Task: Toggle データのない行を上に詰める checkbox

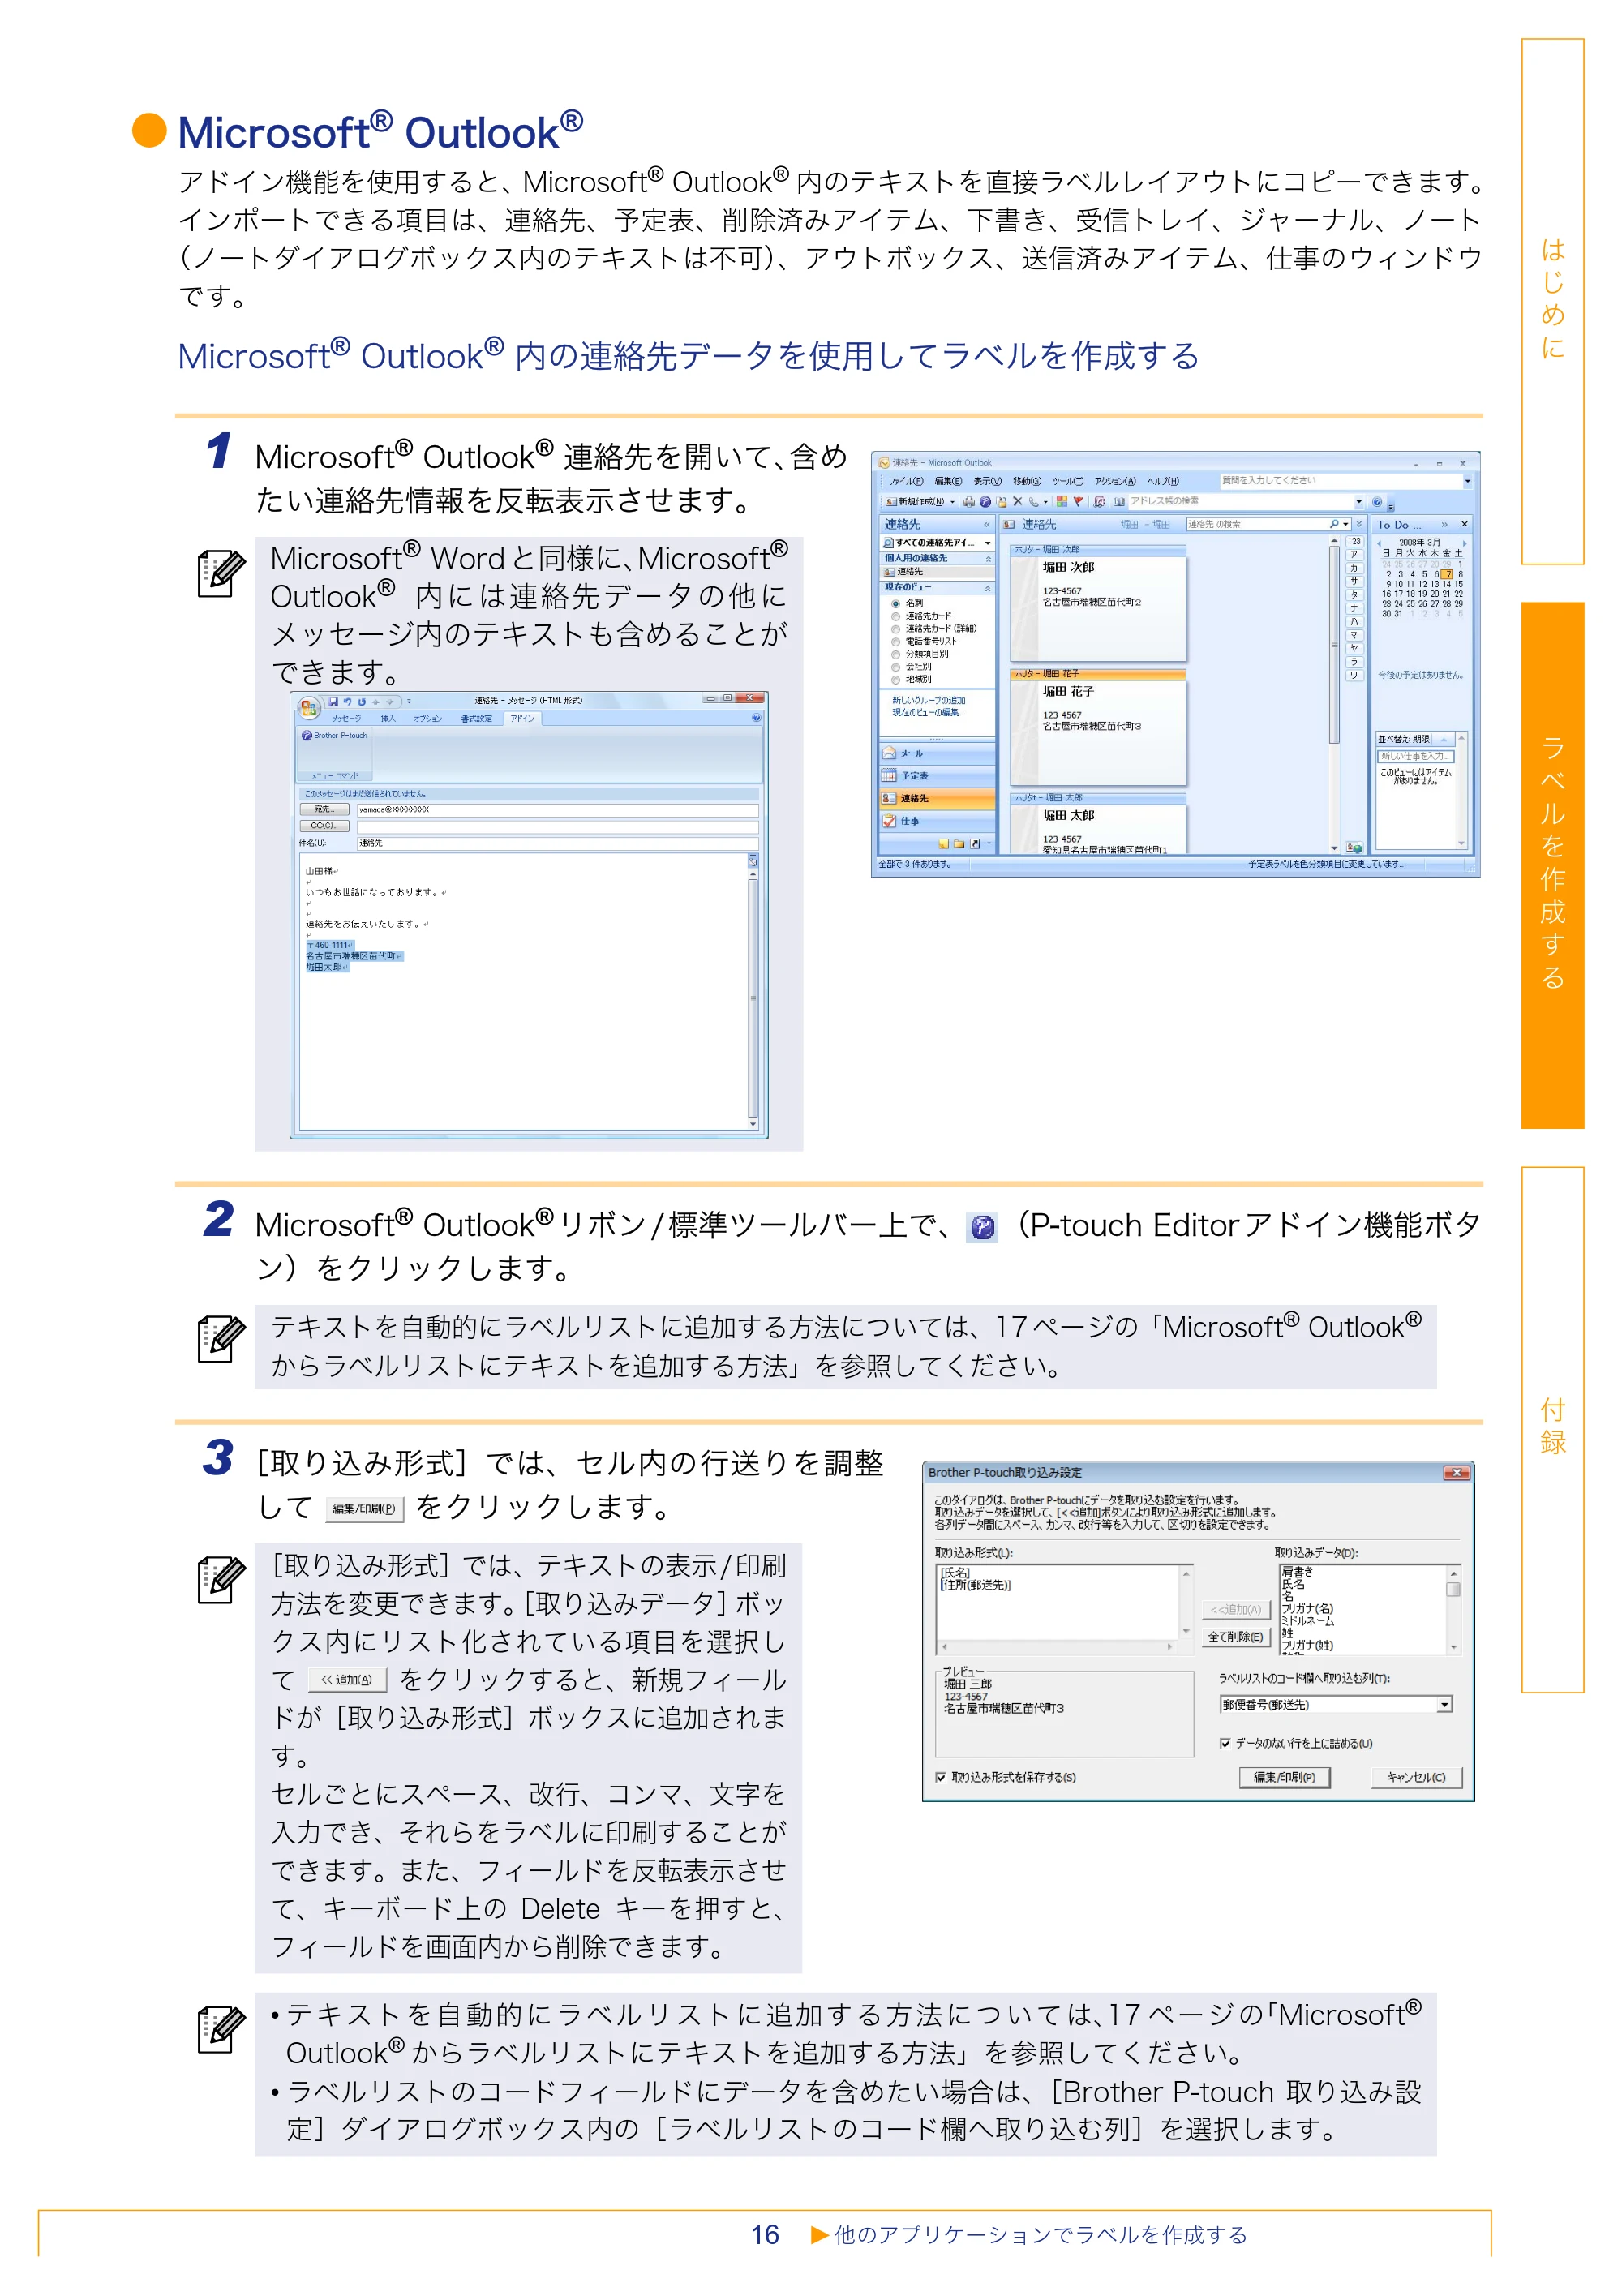Action: click(1225, 1743)
